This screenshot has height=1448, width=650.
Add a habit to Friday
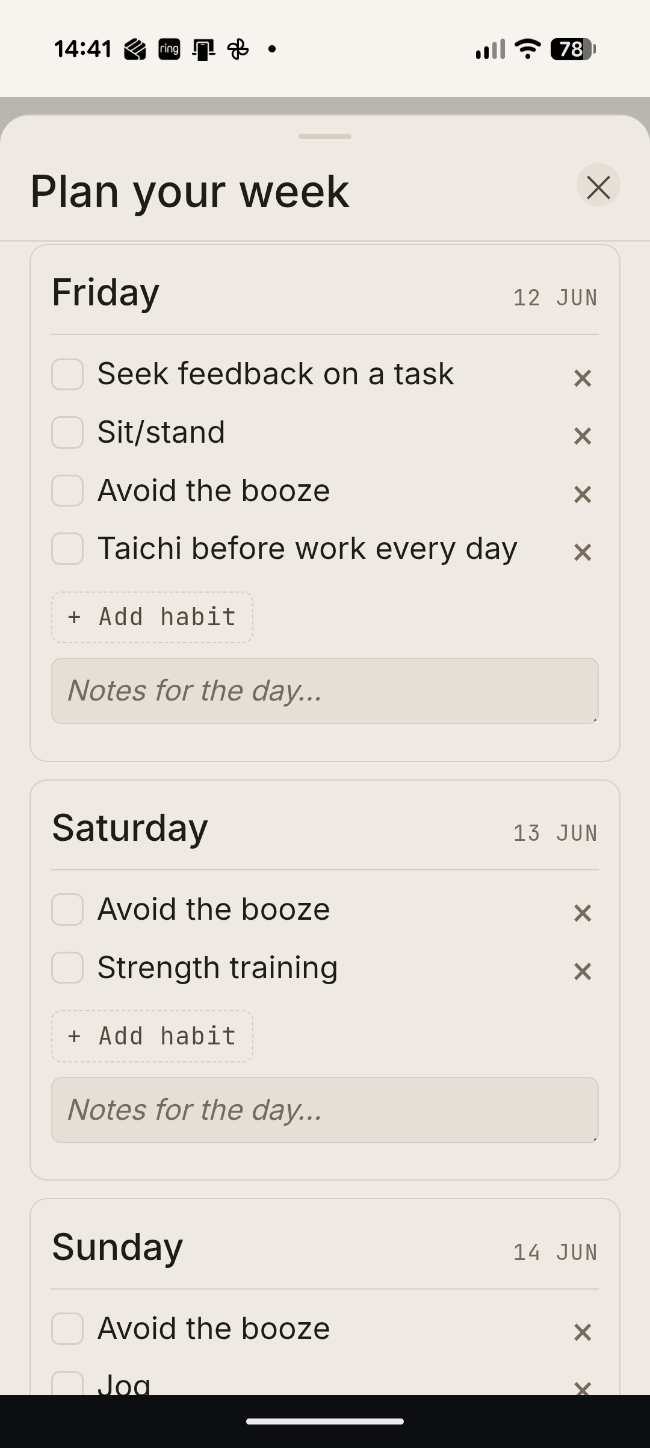152,617
